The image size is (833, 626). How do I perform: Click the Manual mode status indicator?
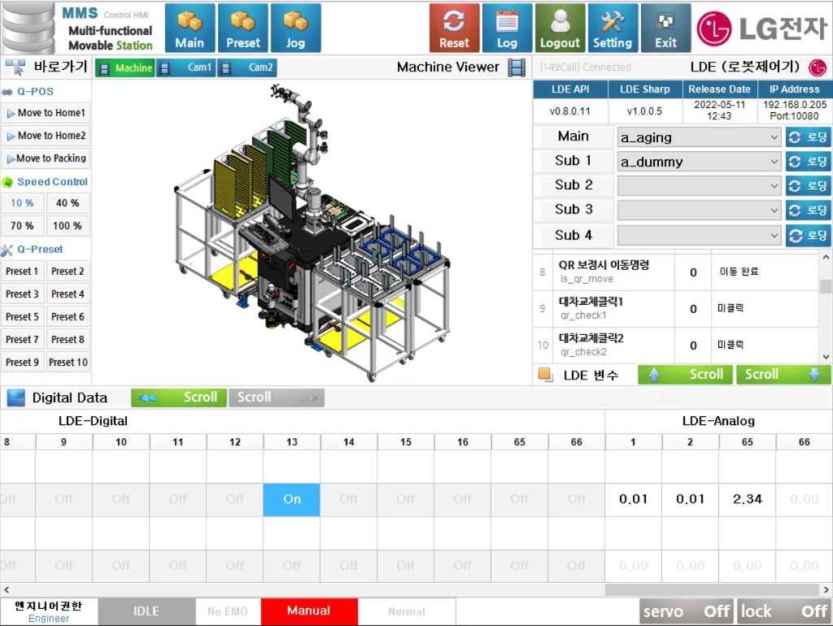click(308, 611)
